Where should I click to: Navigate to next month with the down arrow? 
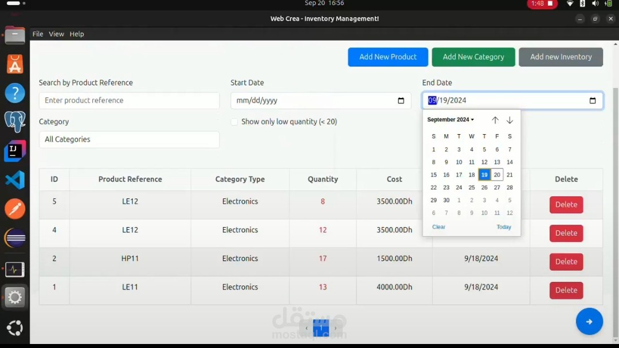tap(510, 120)
